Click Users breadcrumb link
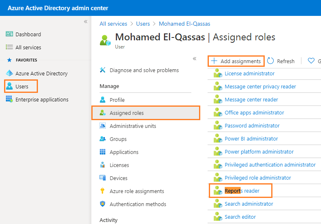This screenshot has width=321, height=224. click(143, 24)
